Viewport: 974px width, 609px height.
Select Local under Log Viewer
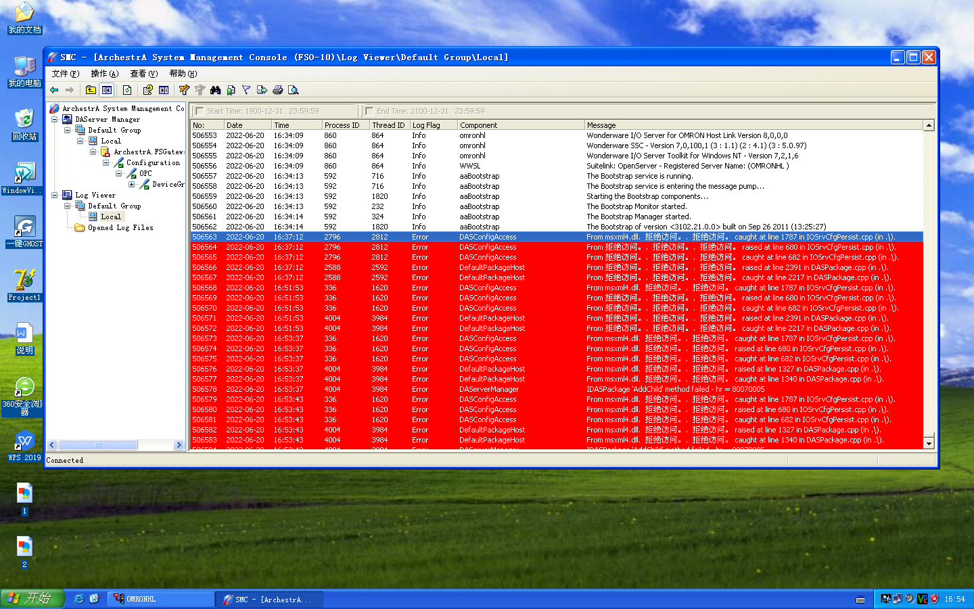[x=111, y=217]
